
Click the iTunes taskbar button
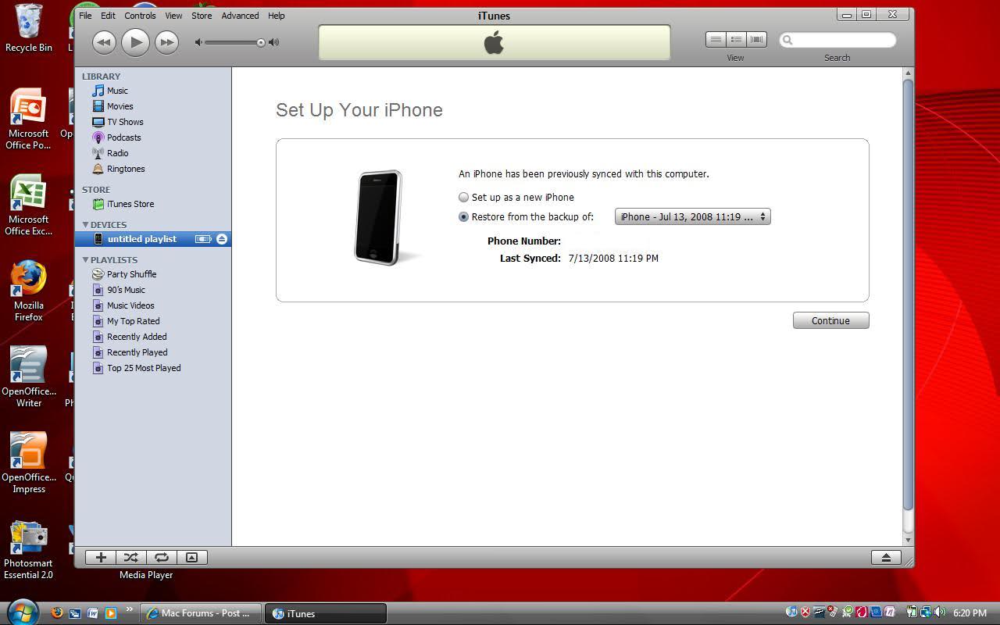pos(325,613)
